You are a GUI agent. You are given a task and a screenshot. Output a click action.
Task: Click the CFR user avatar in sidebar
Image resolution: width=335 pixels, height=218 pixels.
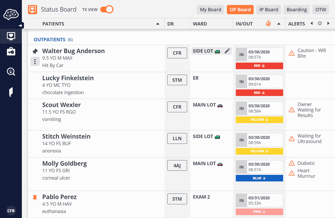click(x=11, y=211)
